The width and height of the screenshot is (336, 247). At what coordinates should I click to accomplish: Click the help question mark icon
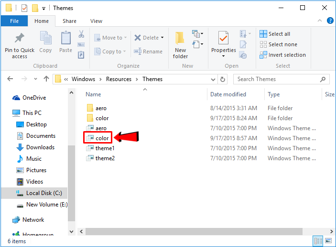click(x=330, y=21)
